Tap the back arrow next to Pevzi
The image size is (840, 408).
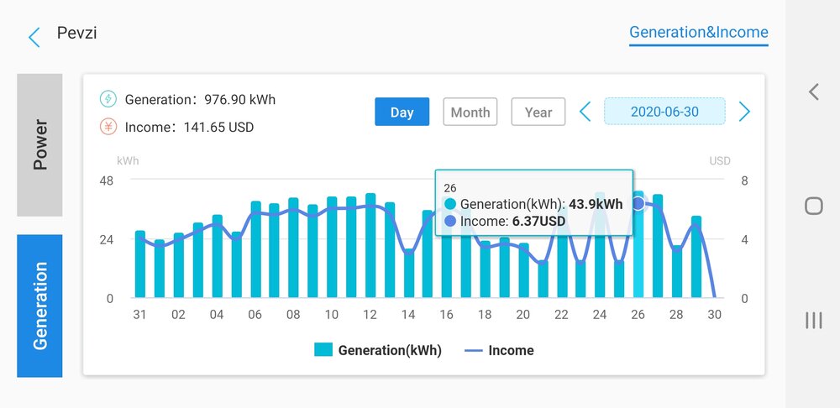34,37
